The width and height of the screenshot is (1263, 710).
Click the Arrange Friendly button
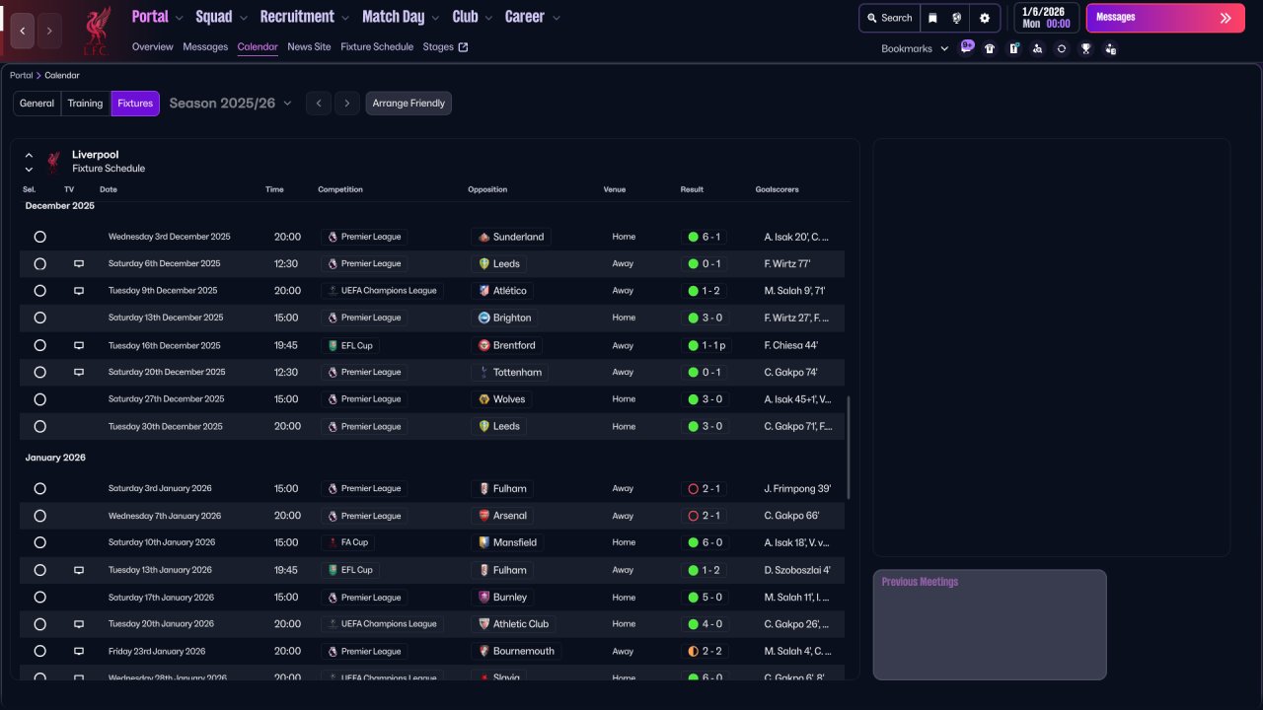[409, 104]
